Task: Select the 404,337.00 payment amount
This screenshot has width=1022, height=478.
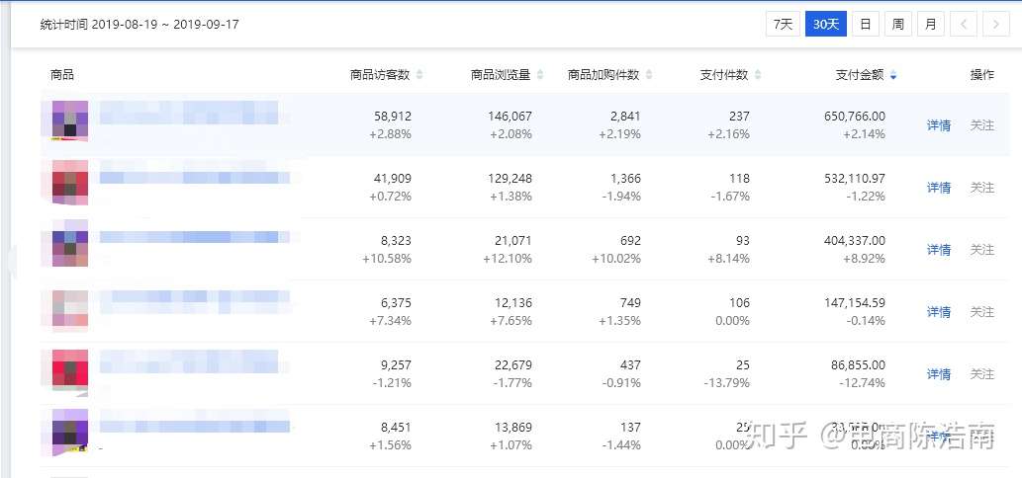Action: coord(855,241)
